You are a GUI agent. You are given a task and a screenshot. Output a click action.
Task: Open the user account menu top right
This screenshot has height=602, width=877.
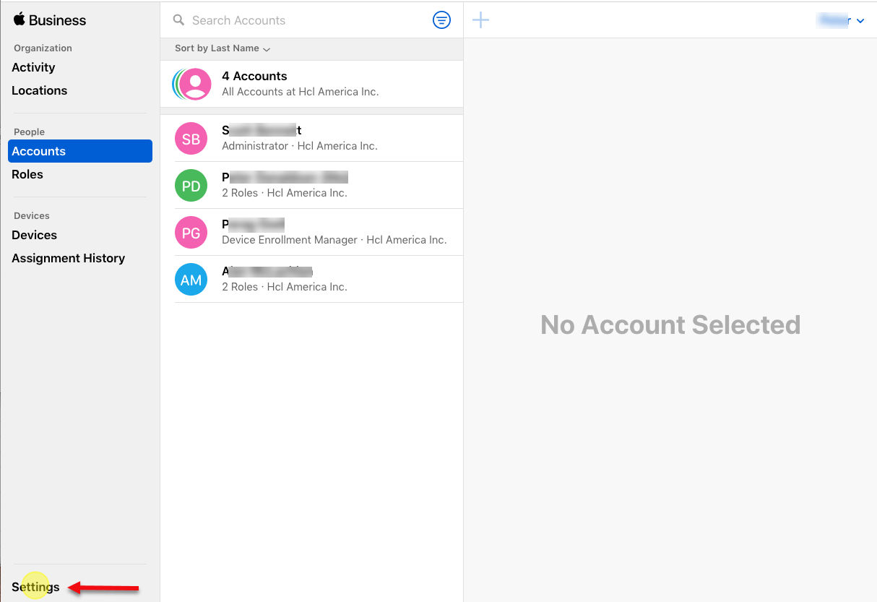click(x=842, y=21)
